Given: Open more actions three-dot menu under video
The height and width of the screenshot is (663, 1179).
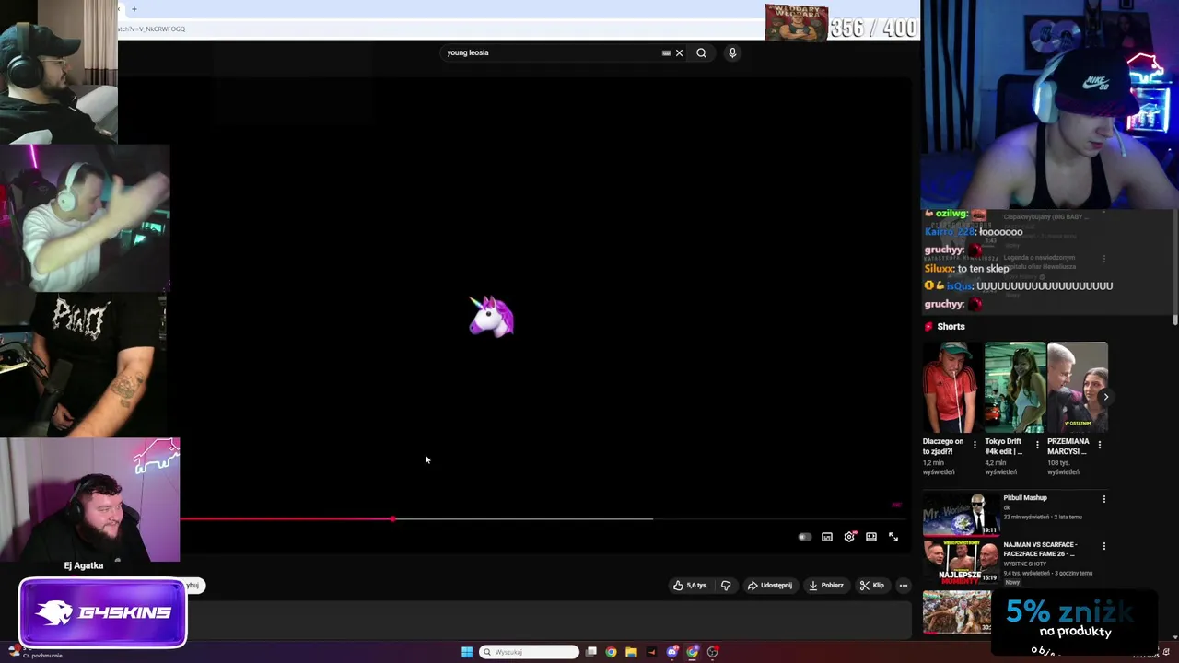Looking at the screenshot, I should click(x=904, y=586).
